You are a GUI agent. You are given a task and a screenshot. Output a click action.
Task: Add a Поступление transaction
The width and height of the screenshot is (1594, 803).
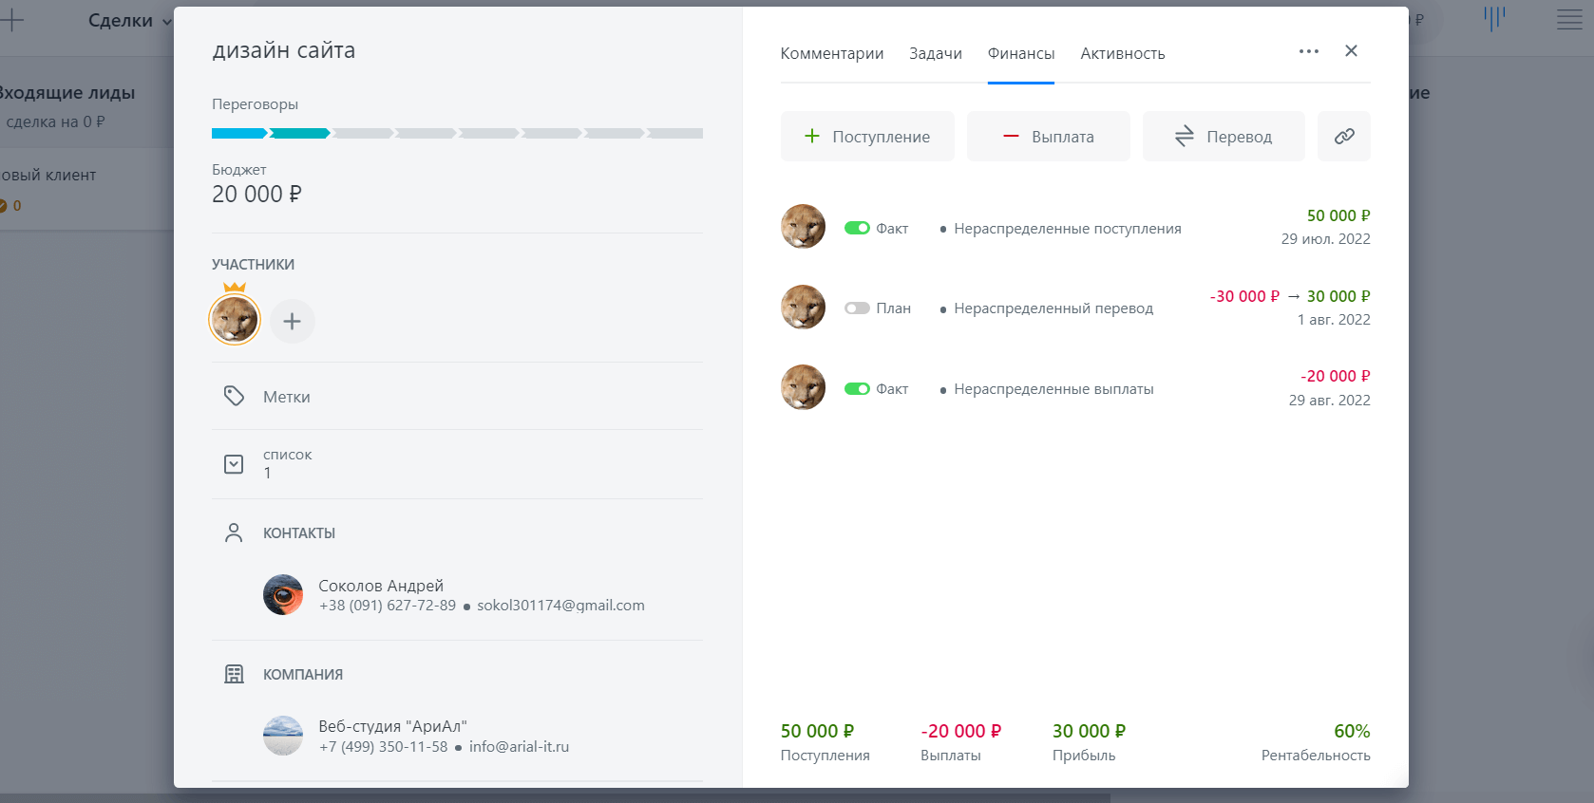867,137
